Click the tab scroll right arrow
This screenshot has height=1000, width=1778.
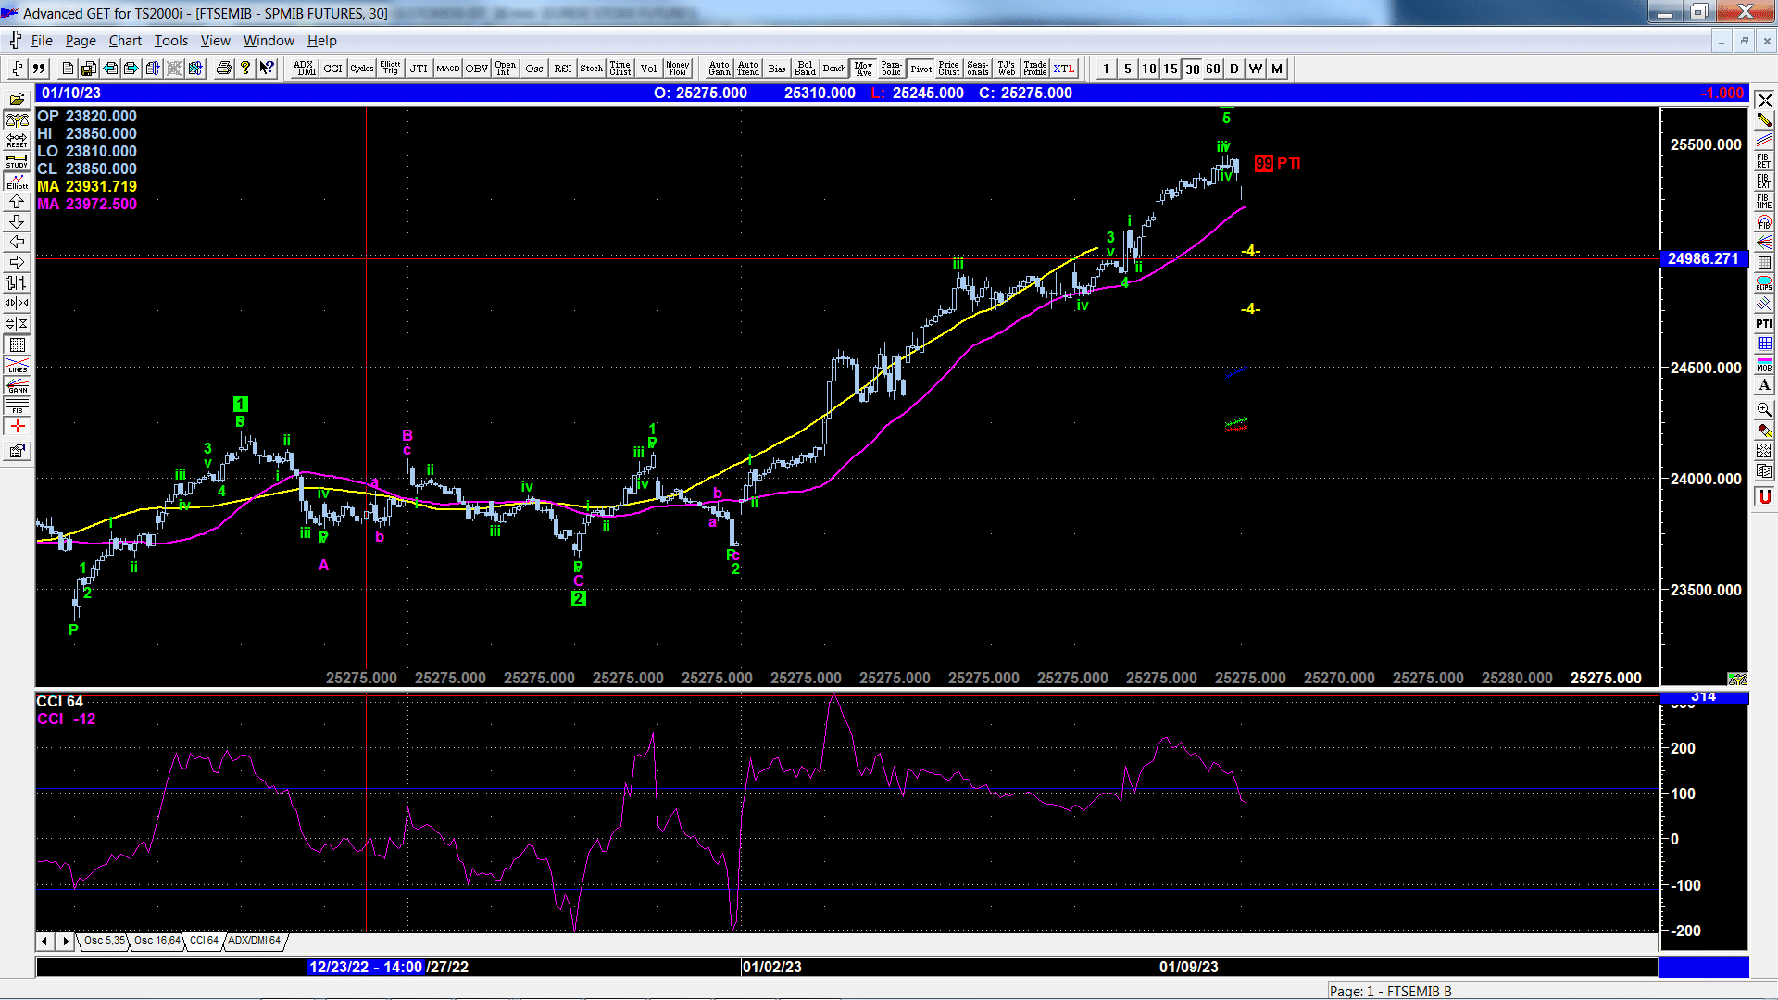[65, 941]
